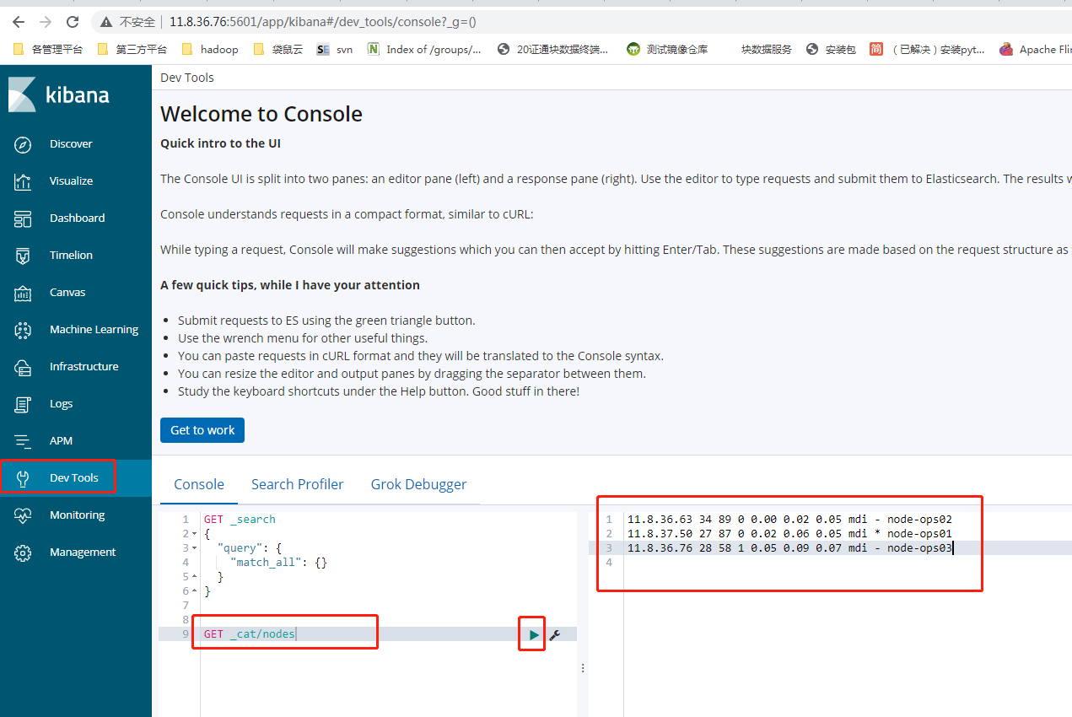
Task: Go back in browser
Action: [19, 22]
